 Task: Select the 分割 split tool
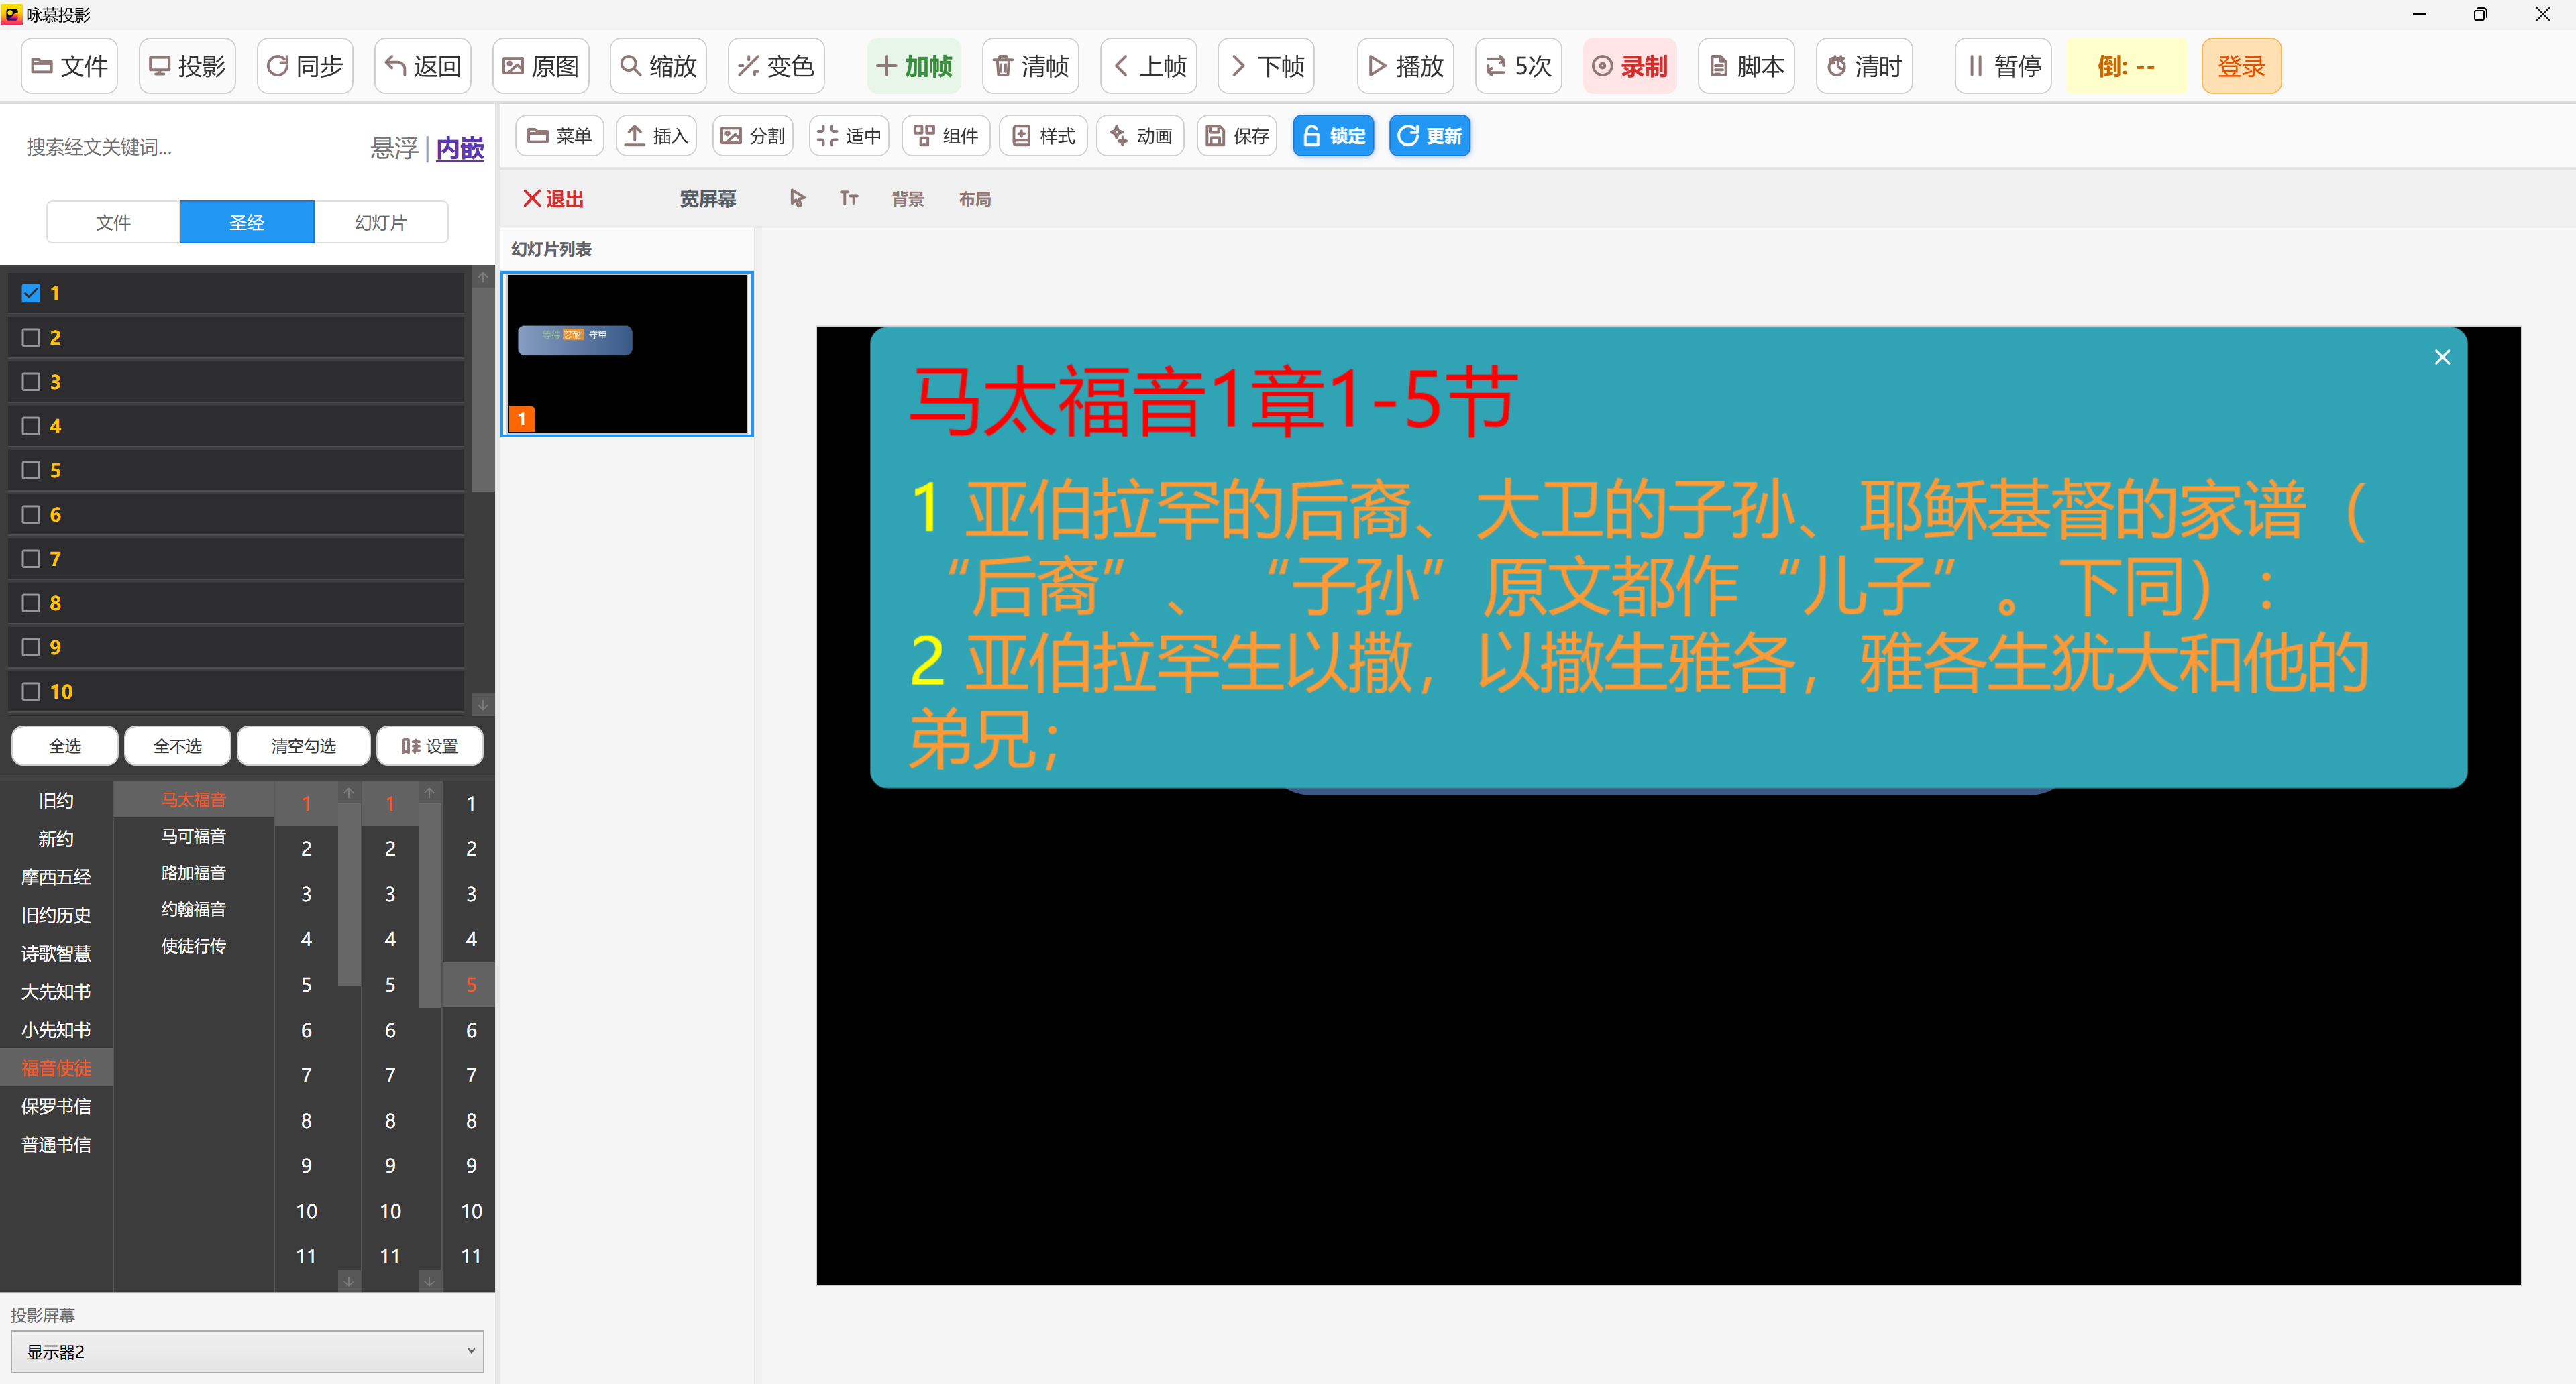click(752, 135)
